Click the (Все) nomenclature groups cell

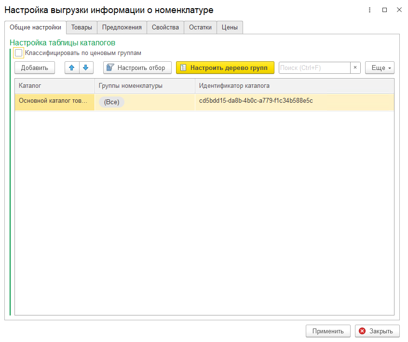pyautogui.click(x=111, y=102)
